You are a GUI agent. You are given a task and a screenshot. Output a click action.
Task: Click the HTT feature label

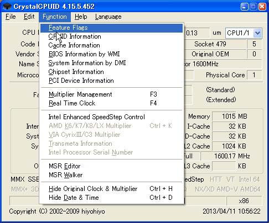tap(216, 179)
